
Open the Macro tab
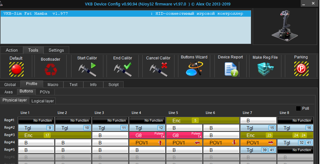pos(53,84)
